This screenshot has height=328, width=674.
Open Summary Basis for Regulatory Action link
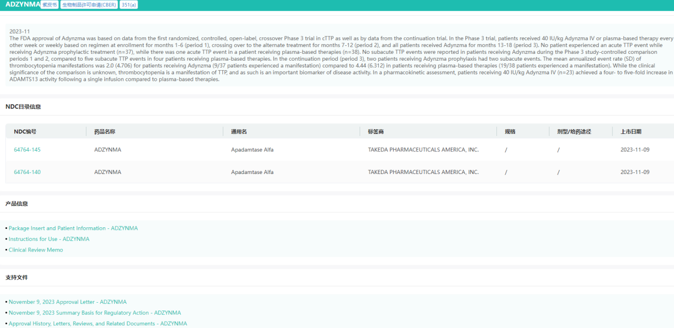(x=95, y=313)
